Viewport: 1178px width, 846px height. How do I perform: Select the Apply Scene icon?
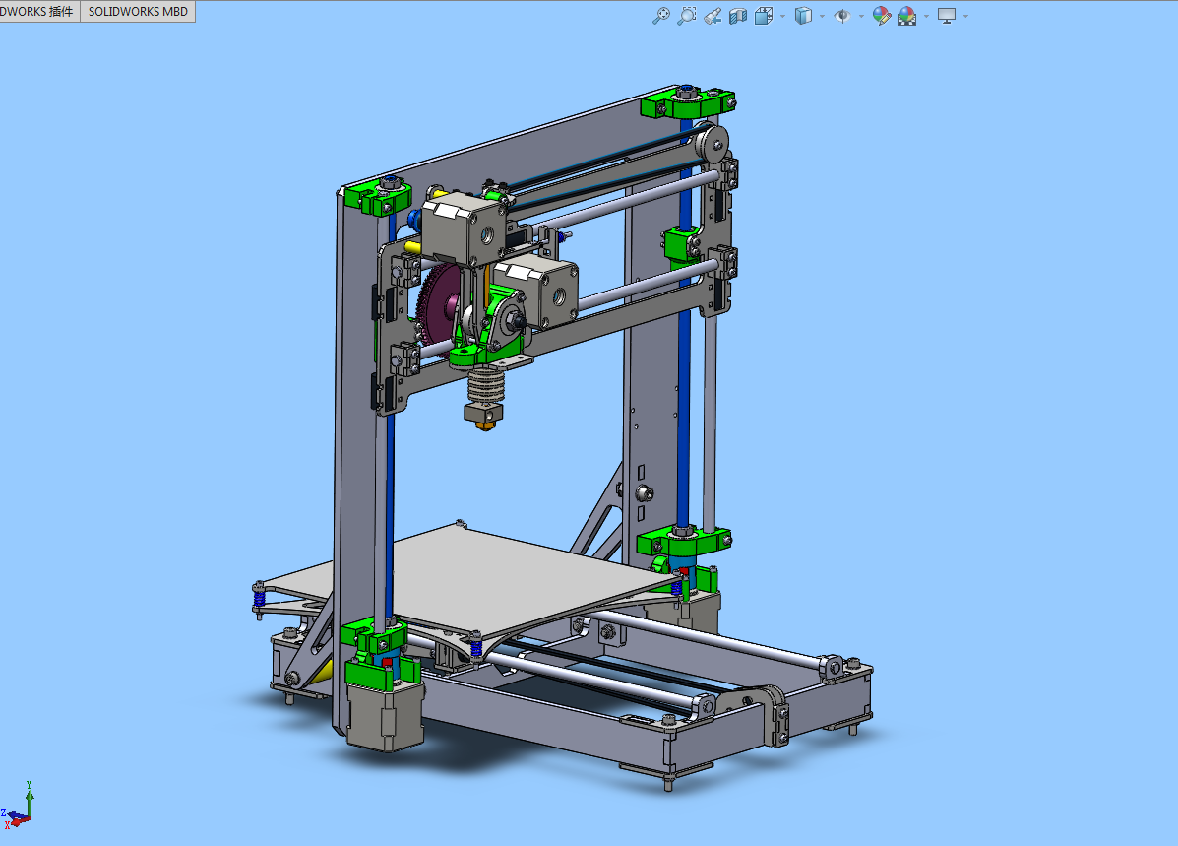[x=905, y=16]
